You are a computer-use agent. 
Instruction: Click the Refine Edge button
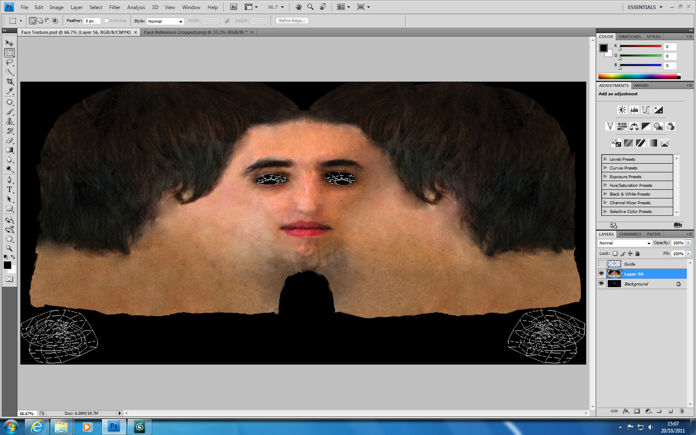[291, 20]
